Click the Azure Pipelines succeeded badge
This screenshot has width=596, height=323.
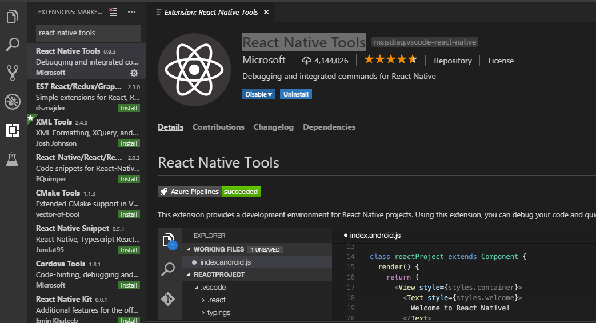click(210, 192)
